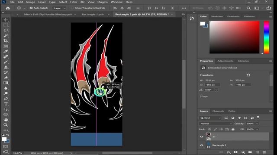Select the Move tool

point(6,20)
